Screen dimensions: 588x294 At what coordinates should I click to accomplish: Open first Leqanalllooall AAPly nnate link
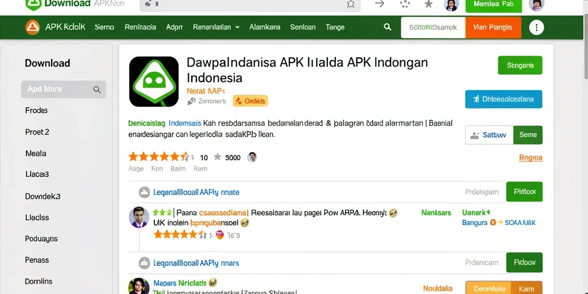(196, 192)
